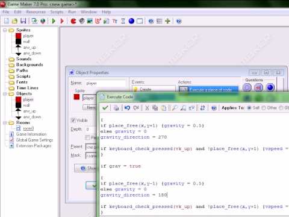The height and width of the screenshot is (217, 289).
Task: Copy selected code in Execute Code toolbar
Action: point(155,108)
